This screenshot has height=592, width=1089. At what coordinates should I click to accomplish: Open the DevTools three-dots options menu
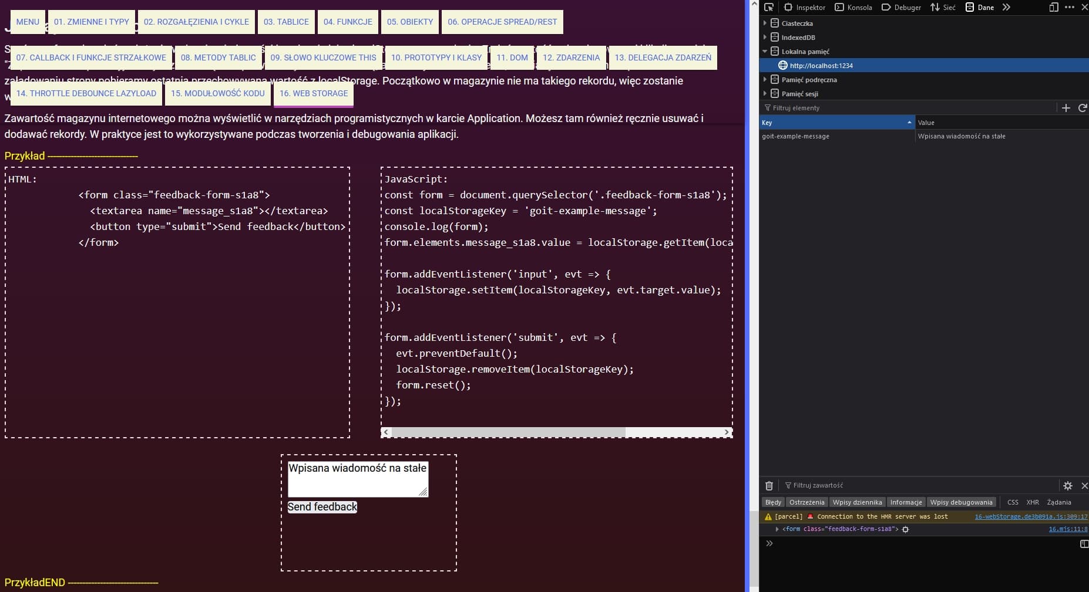pyautogui.click(x=1069, y=8)
